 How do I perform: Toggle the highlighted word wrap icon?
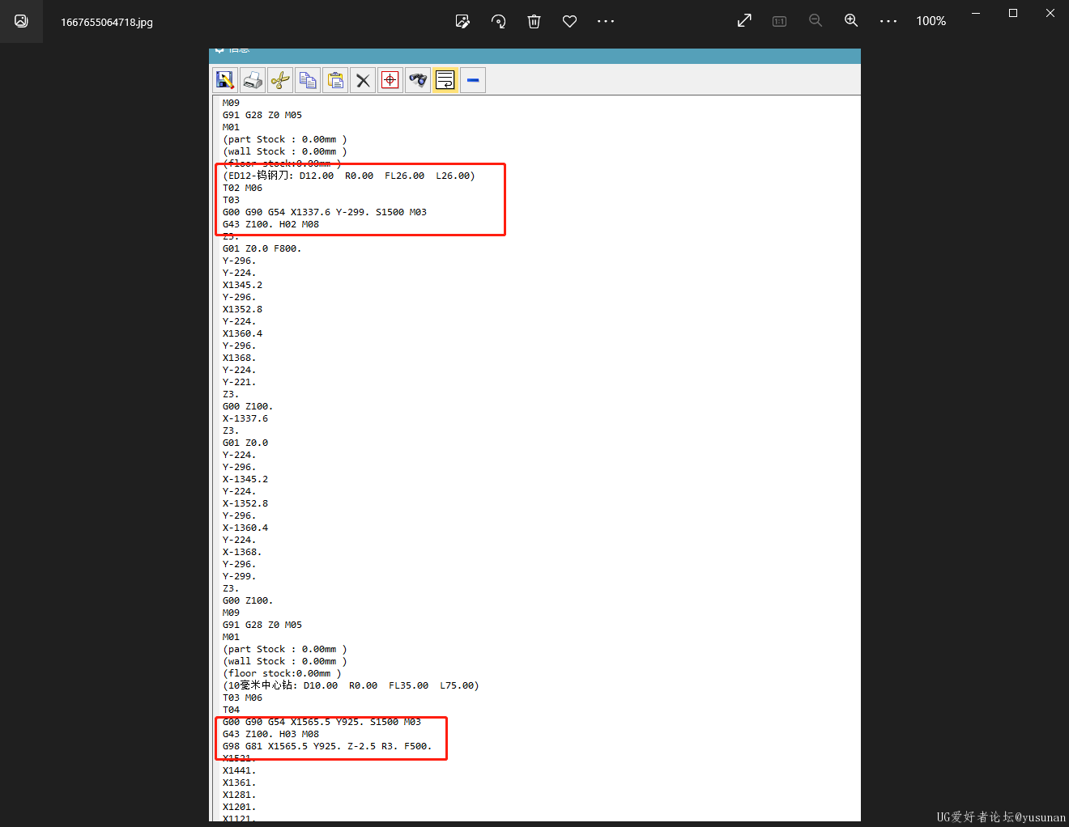pos(445,80)
